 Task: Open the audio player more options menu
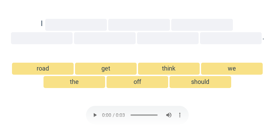pos(180,115)
